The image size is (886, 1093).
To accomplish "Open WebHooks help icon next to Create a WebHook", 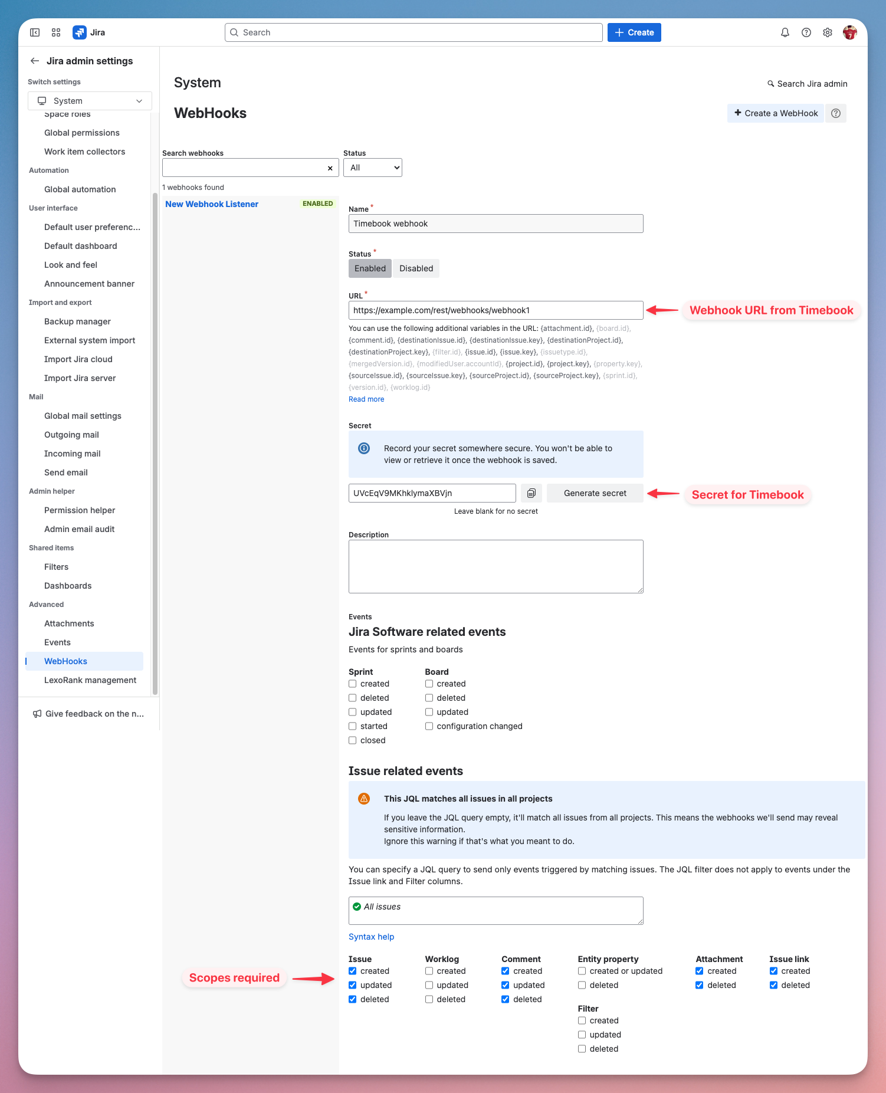I will (x=835, y=113).
